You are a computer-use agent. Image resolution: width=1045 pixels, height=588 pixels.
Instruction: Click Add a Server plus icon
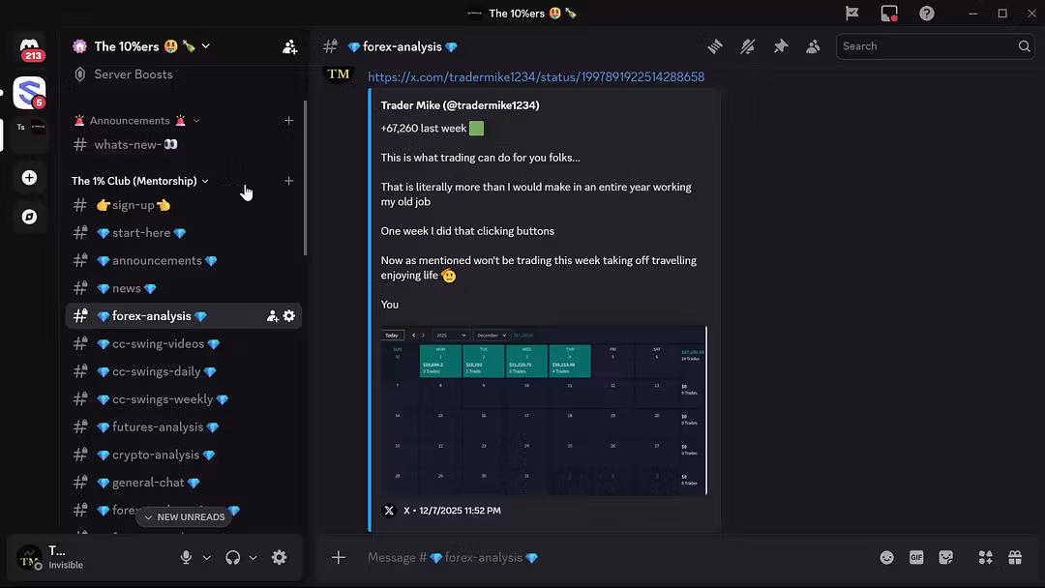(30, 178)
